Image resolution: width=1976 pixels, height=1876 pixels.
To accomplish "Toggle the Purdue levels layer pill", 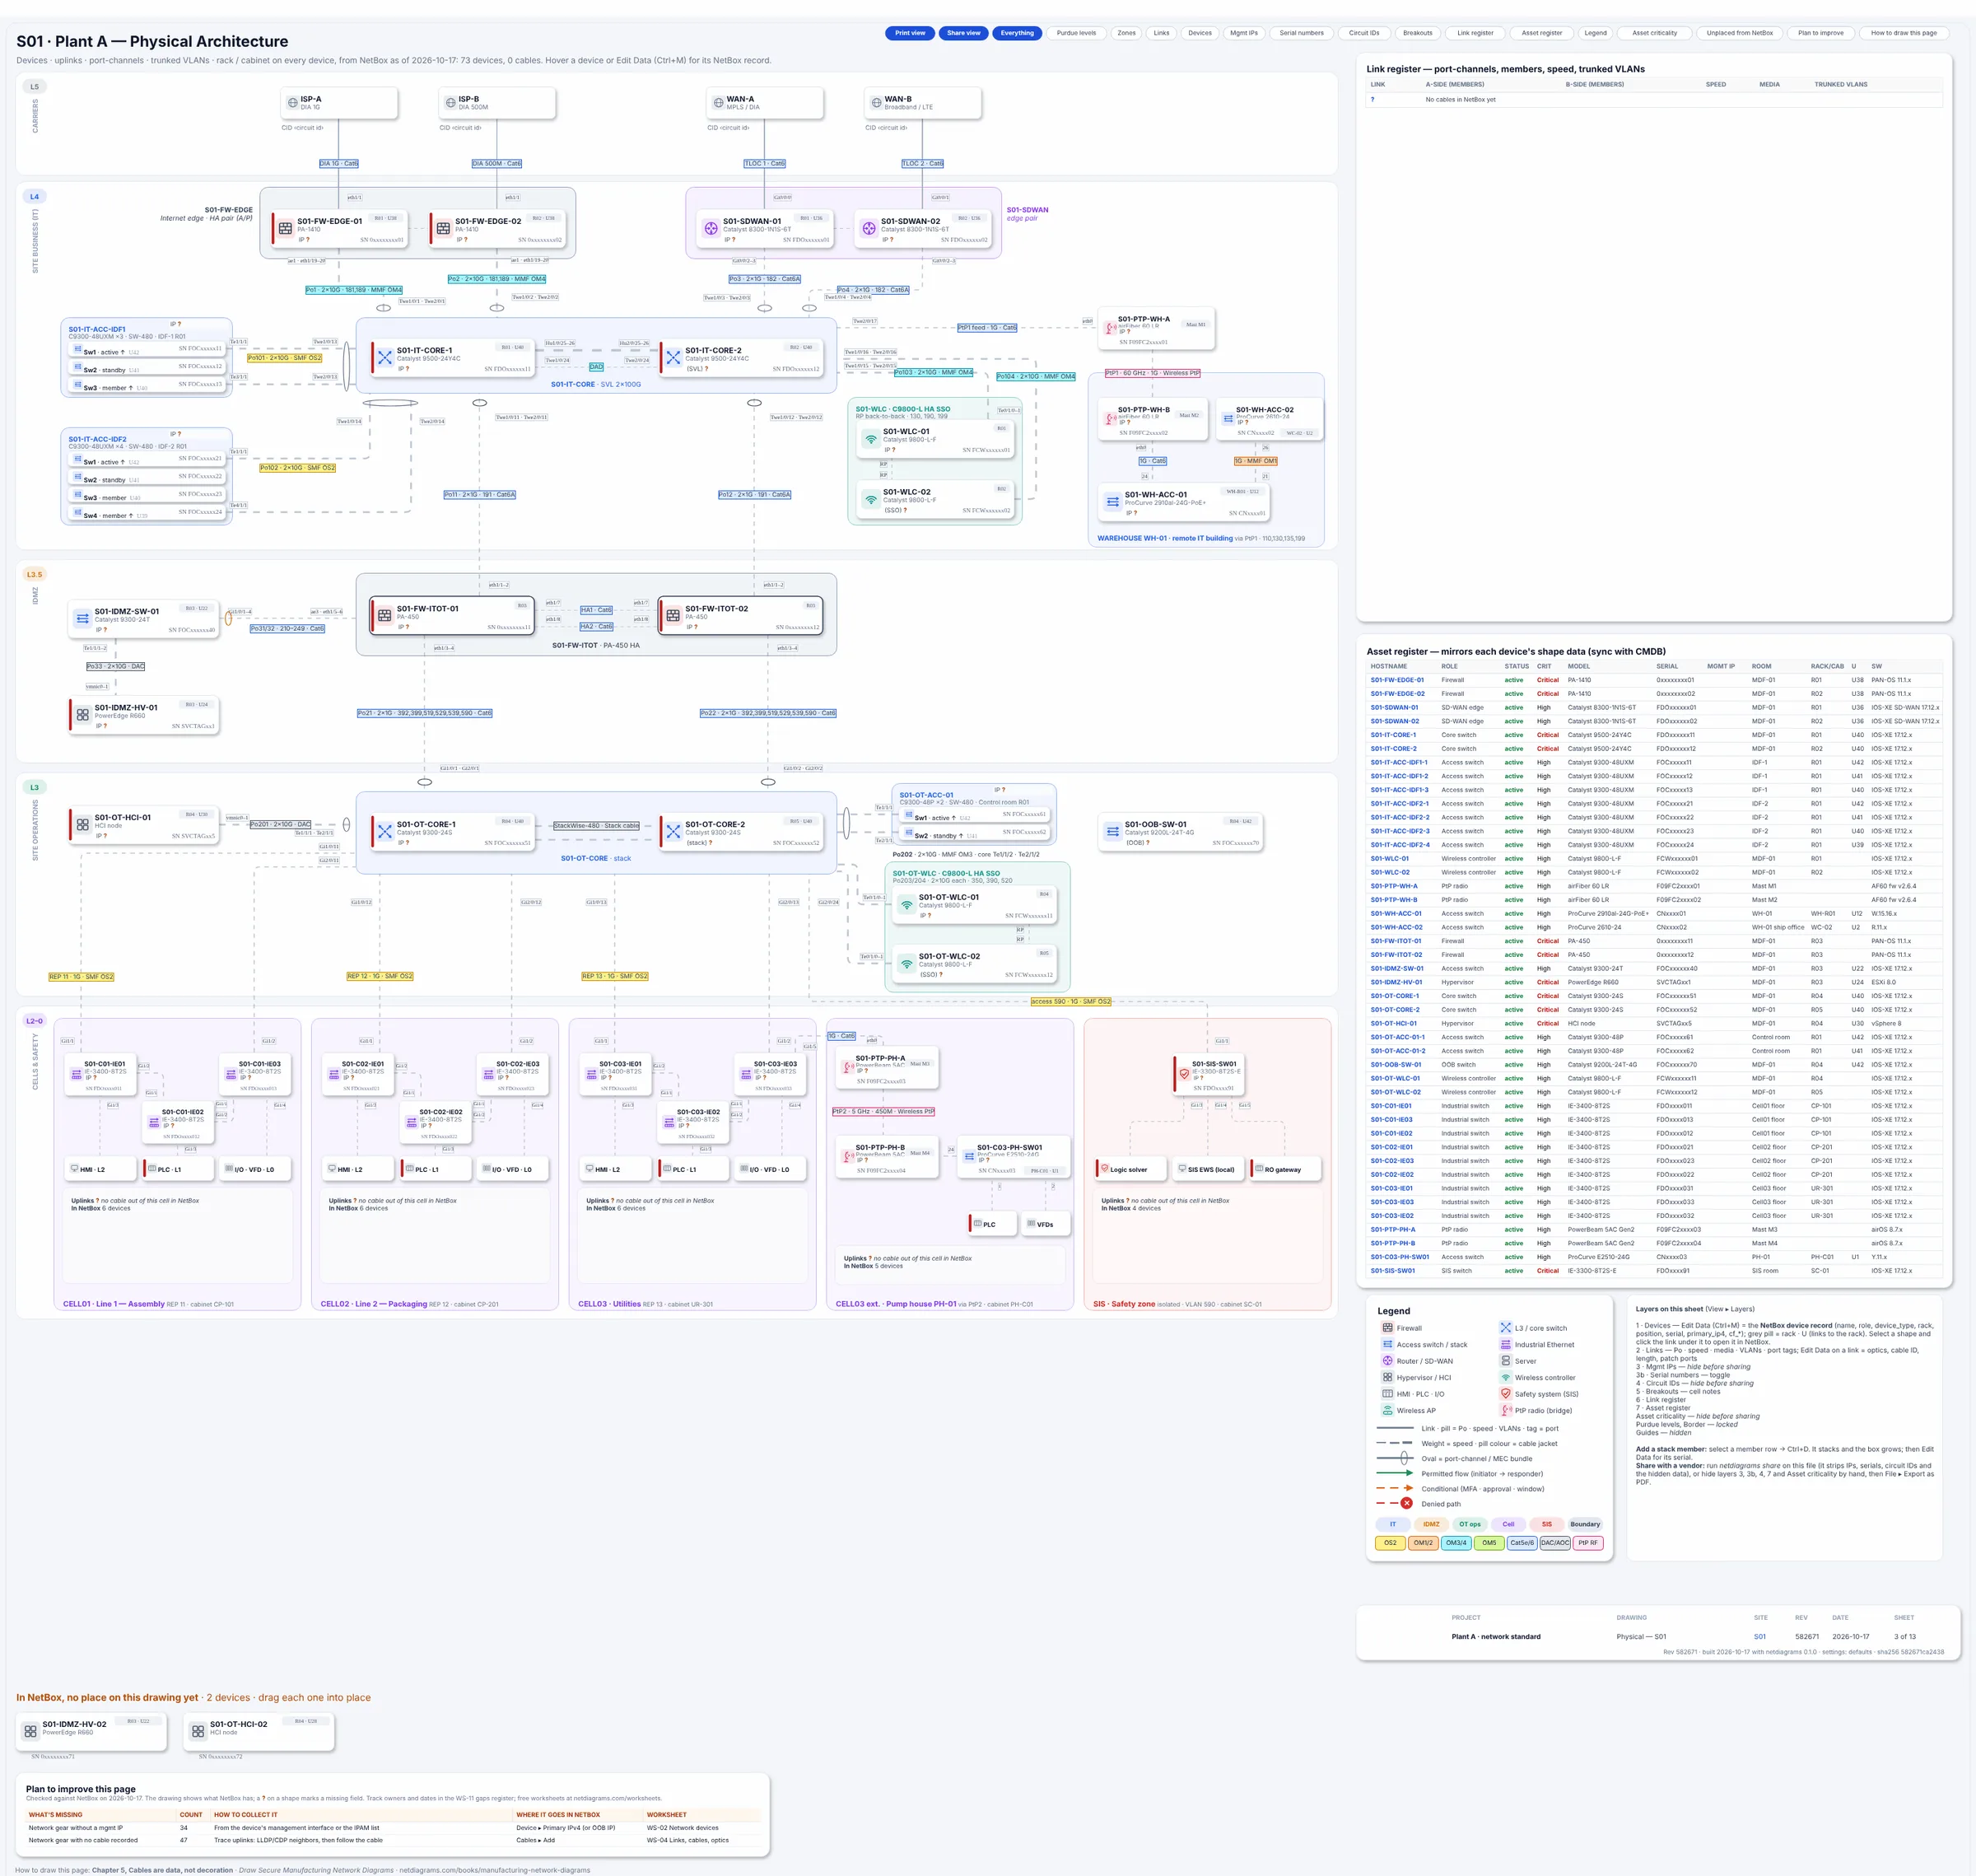I will 1076,33.
